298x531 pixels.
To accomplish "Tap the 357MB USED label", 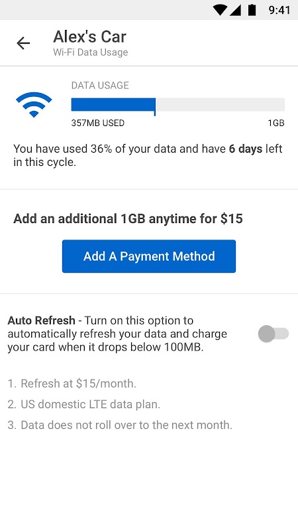I will coord(97,123).
